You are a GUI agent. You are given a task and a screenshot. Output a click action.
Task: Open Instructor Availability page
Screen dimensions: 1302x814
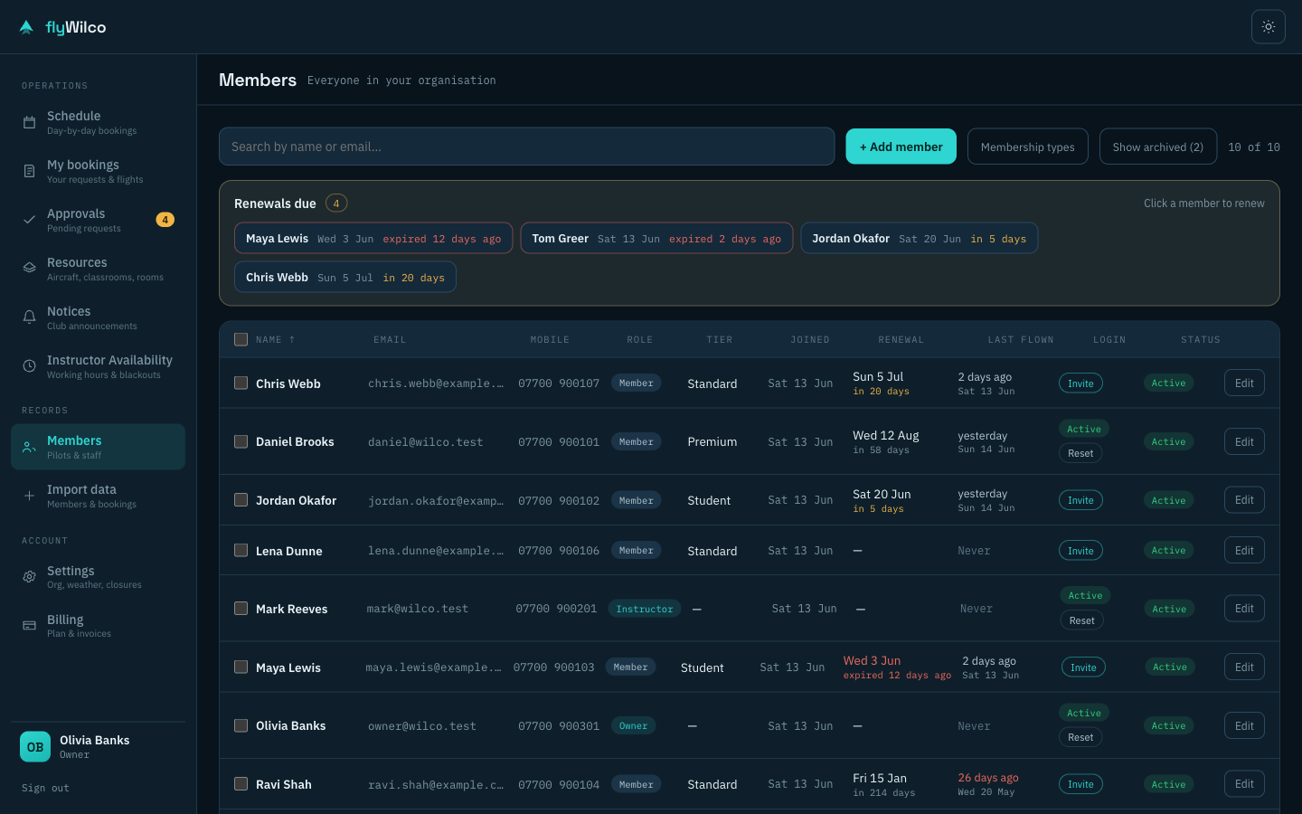click(x=98, y=366)
